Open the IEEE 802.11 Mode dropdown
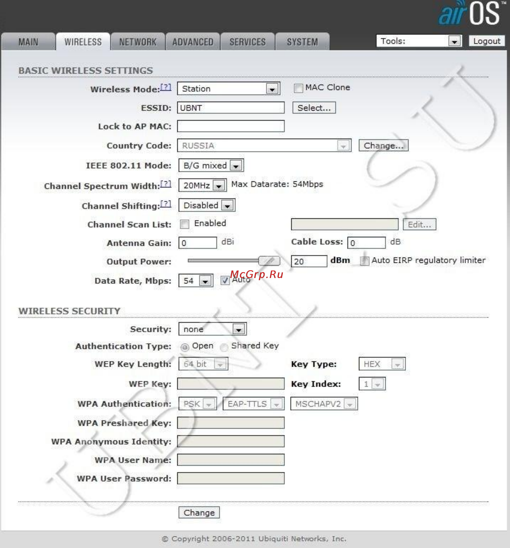The height and width of the screenshot is (548, 510). pos(211,165)
